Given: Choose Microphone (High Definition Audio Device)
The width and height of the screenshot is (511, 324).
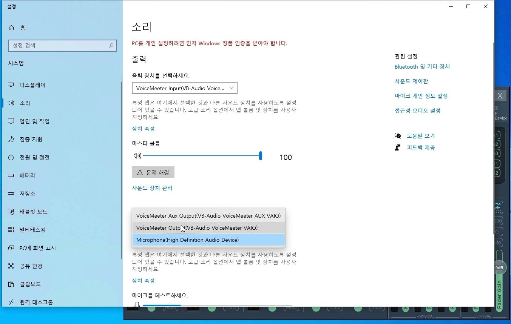Looking at the screenshot, I should click(208, 240).
